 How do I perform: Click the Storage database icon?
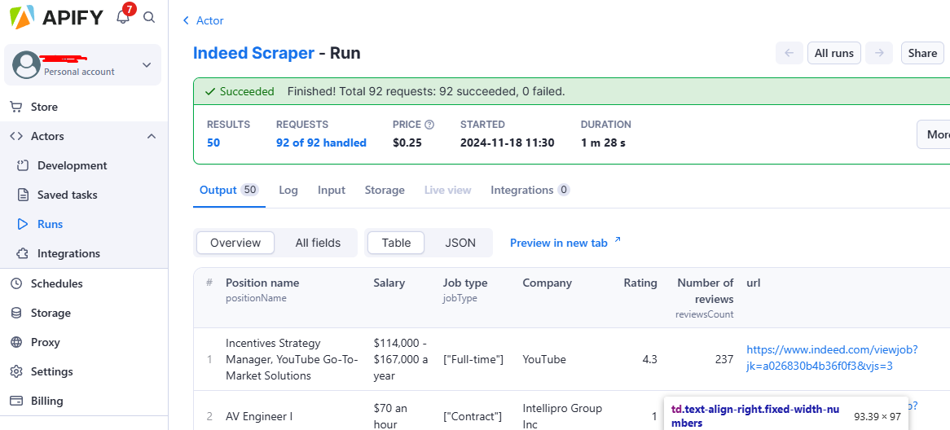pos(16,313)
